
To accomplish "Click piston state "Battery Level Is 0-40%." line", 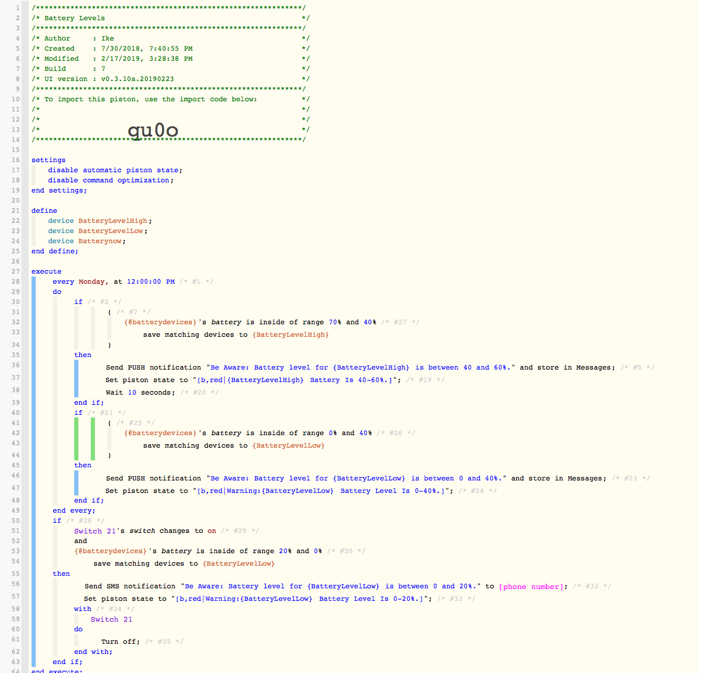I will click(279, 491).
